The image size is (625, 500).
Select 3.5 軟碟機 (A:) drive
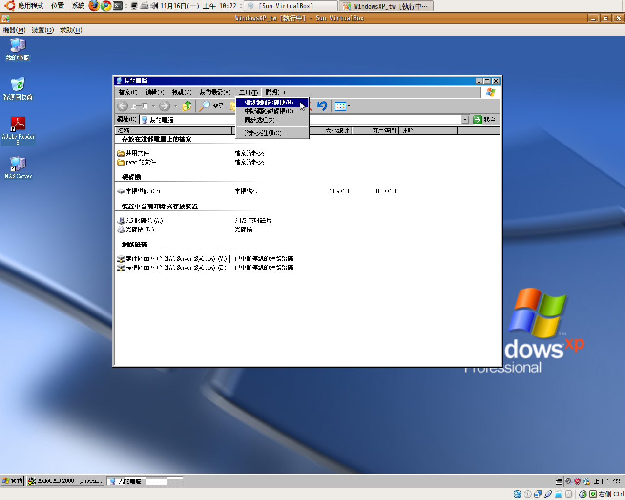[x=140, y=221]
